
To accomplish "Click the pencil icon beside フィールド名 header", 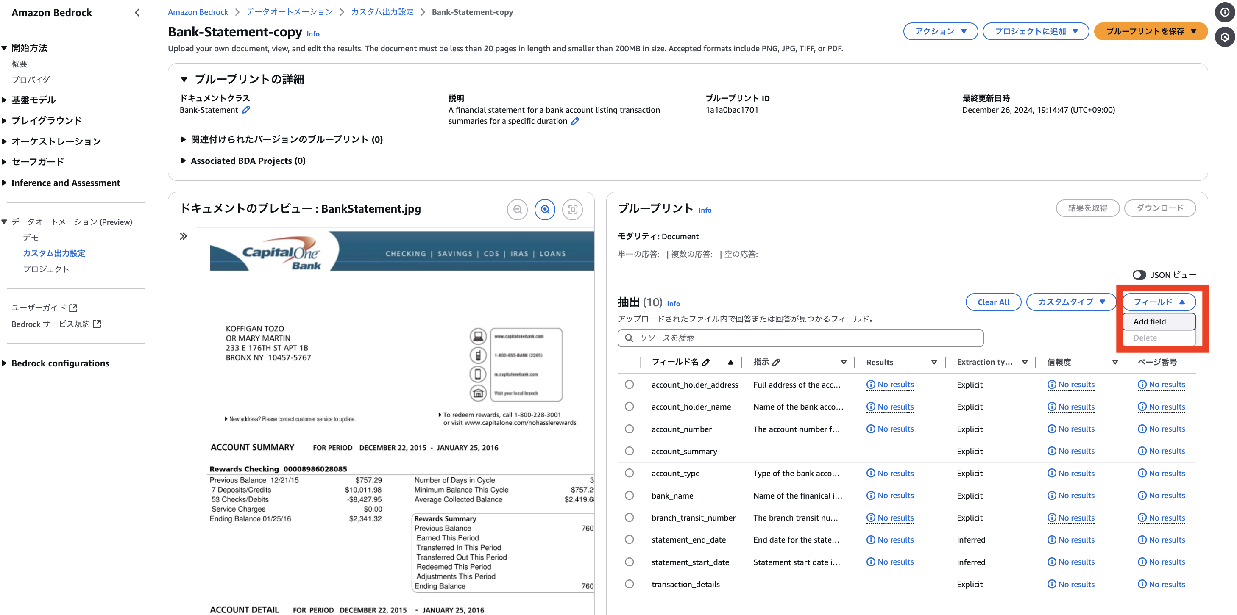I will pos(705,362).
